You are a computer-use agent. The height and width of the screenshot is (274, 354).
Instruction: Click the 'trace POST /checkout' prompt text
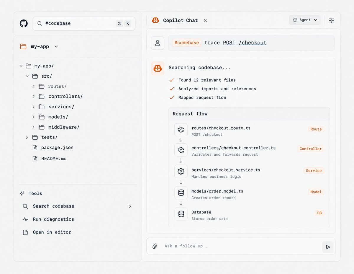coord(235,43)
